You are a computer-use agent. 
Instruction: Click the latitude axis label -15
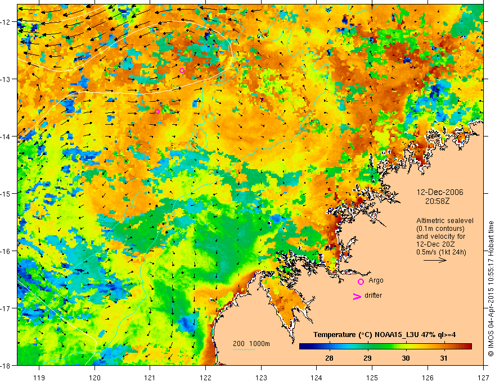pos(6,193)
